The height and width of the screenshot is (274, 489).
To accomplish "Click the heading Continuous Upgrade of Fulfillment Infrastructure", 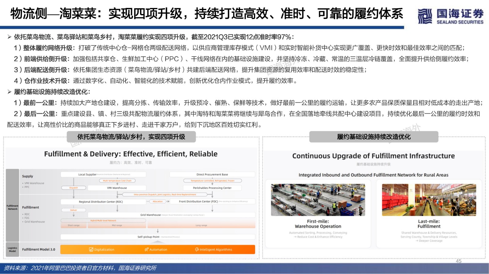I will click(x=373, y=156).
